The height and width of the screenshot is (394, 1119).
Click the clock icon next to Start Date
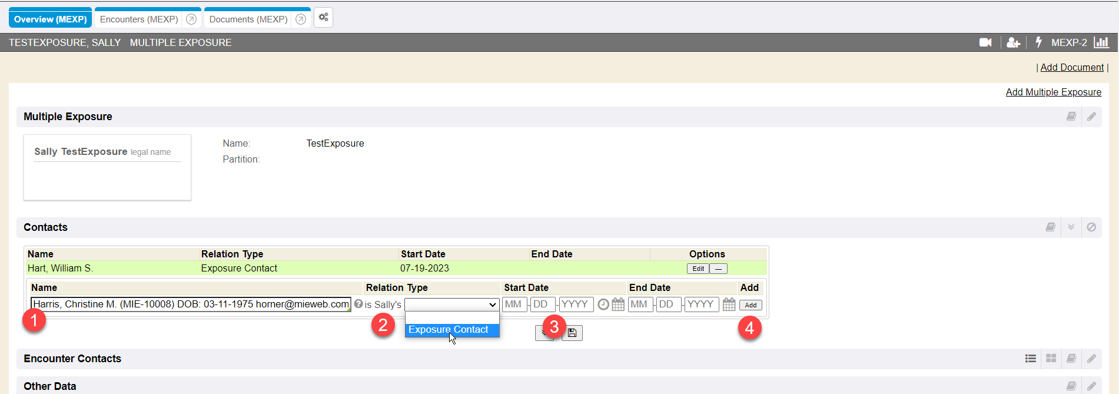point(603,304)
